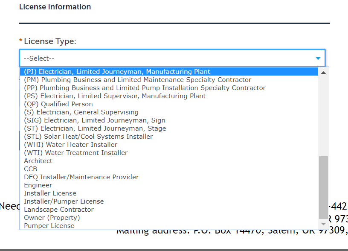Select (WHI) Water Heater Installer
The width and height of the screenshot is (348, 251).
tap(71, 145)
